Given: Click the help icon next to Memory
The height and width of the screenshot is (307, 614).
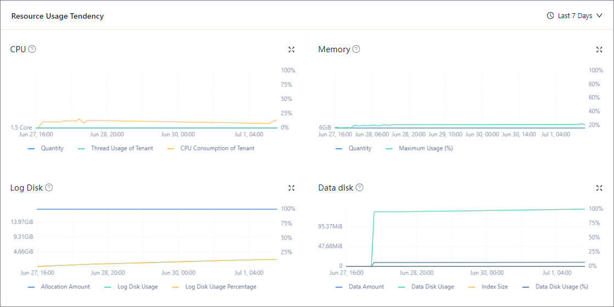Looking at the screenshot, I should [356, 49].
